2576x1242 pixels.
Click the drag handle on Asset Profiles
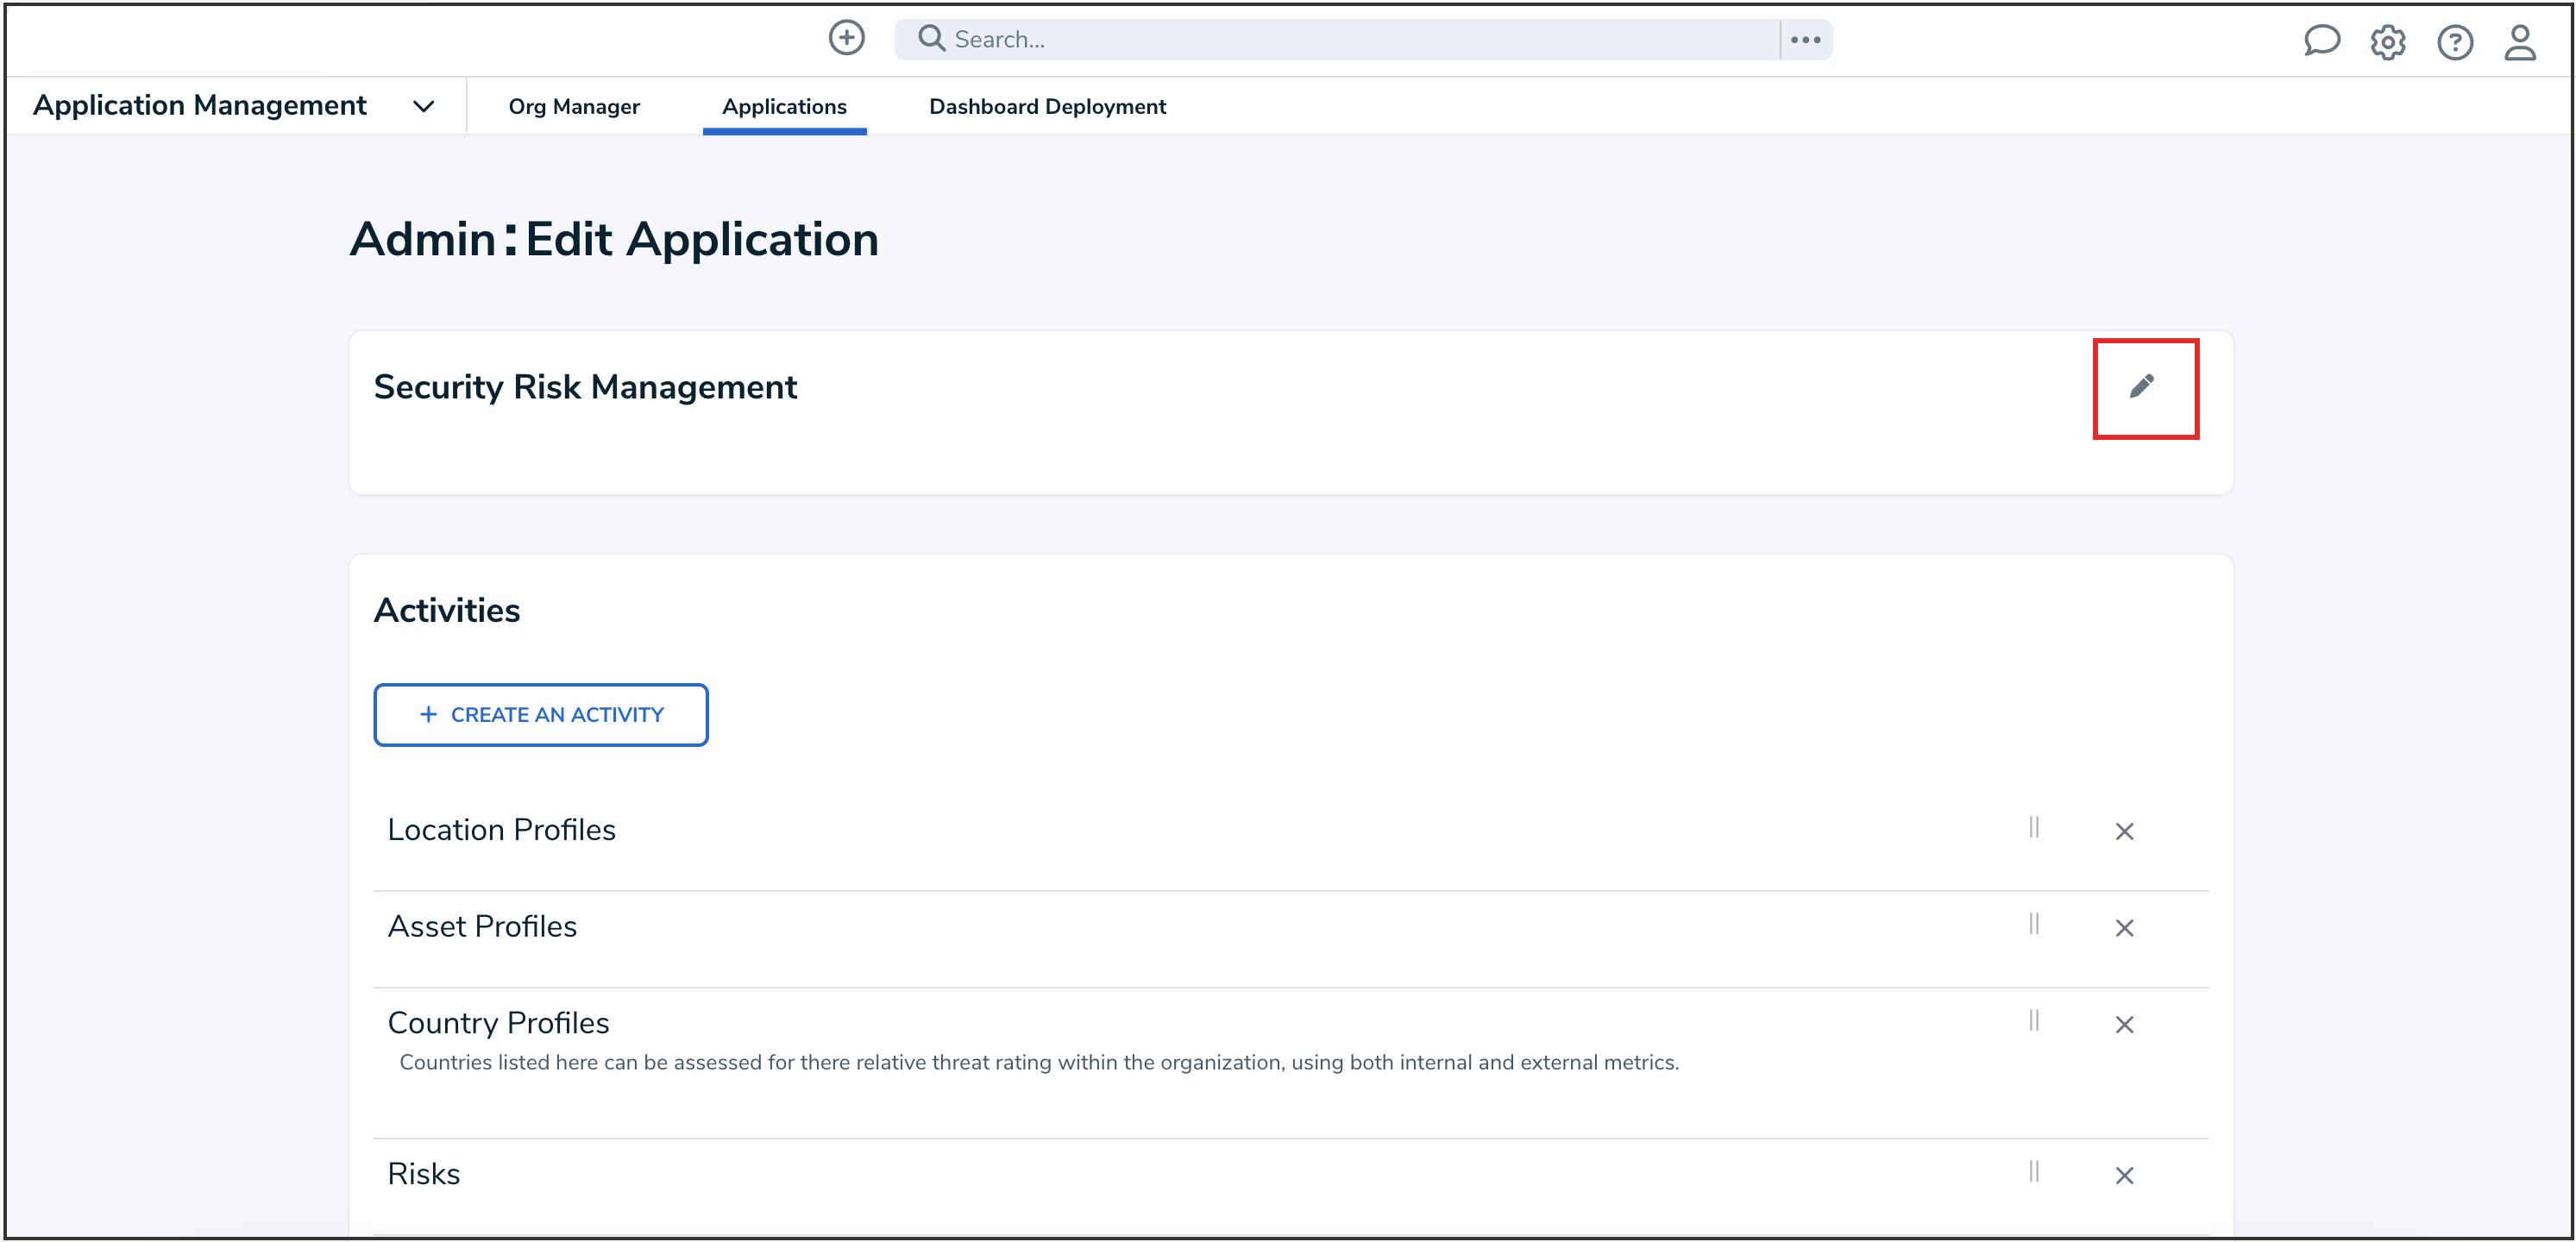(x=2033, y=923)
